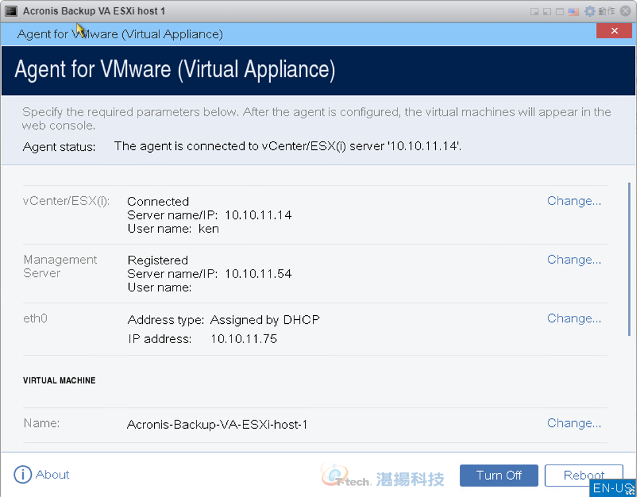
Task: Click the vertical scrollbar thumb
Action: point(629,259)
